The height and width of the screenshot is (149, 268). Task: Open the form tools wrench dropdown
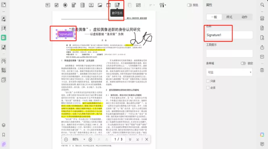pos(163,5)
